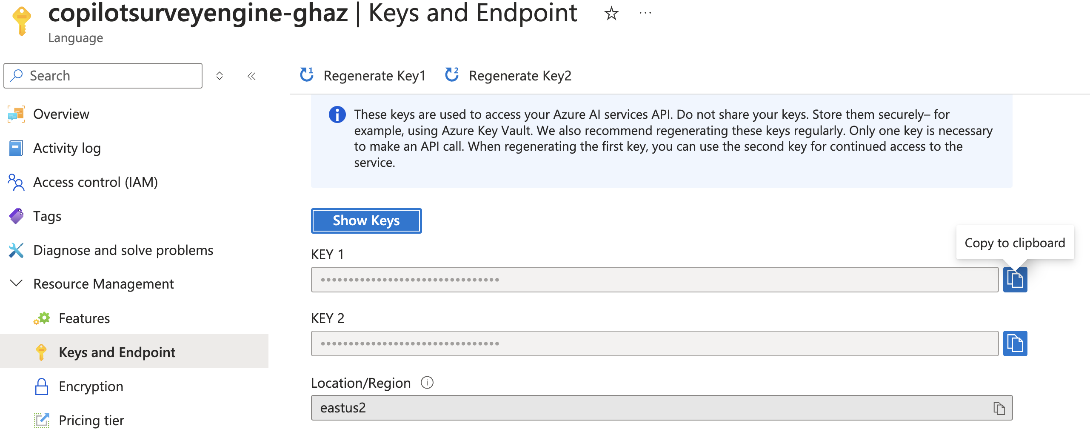1090x435 pixels.
Task: Select Access control (IAM)
Action: point(96,182)
